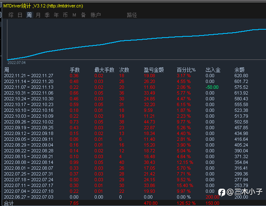The image size is (266, 206).
Task: Select row 2022.07.18 ~ 2022.07.24
Action: (x=126, y=180)
